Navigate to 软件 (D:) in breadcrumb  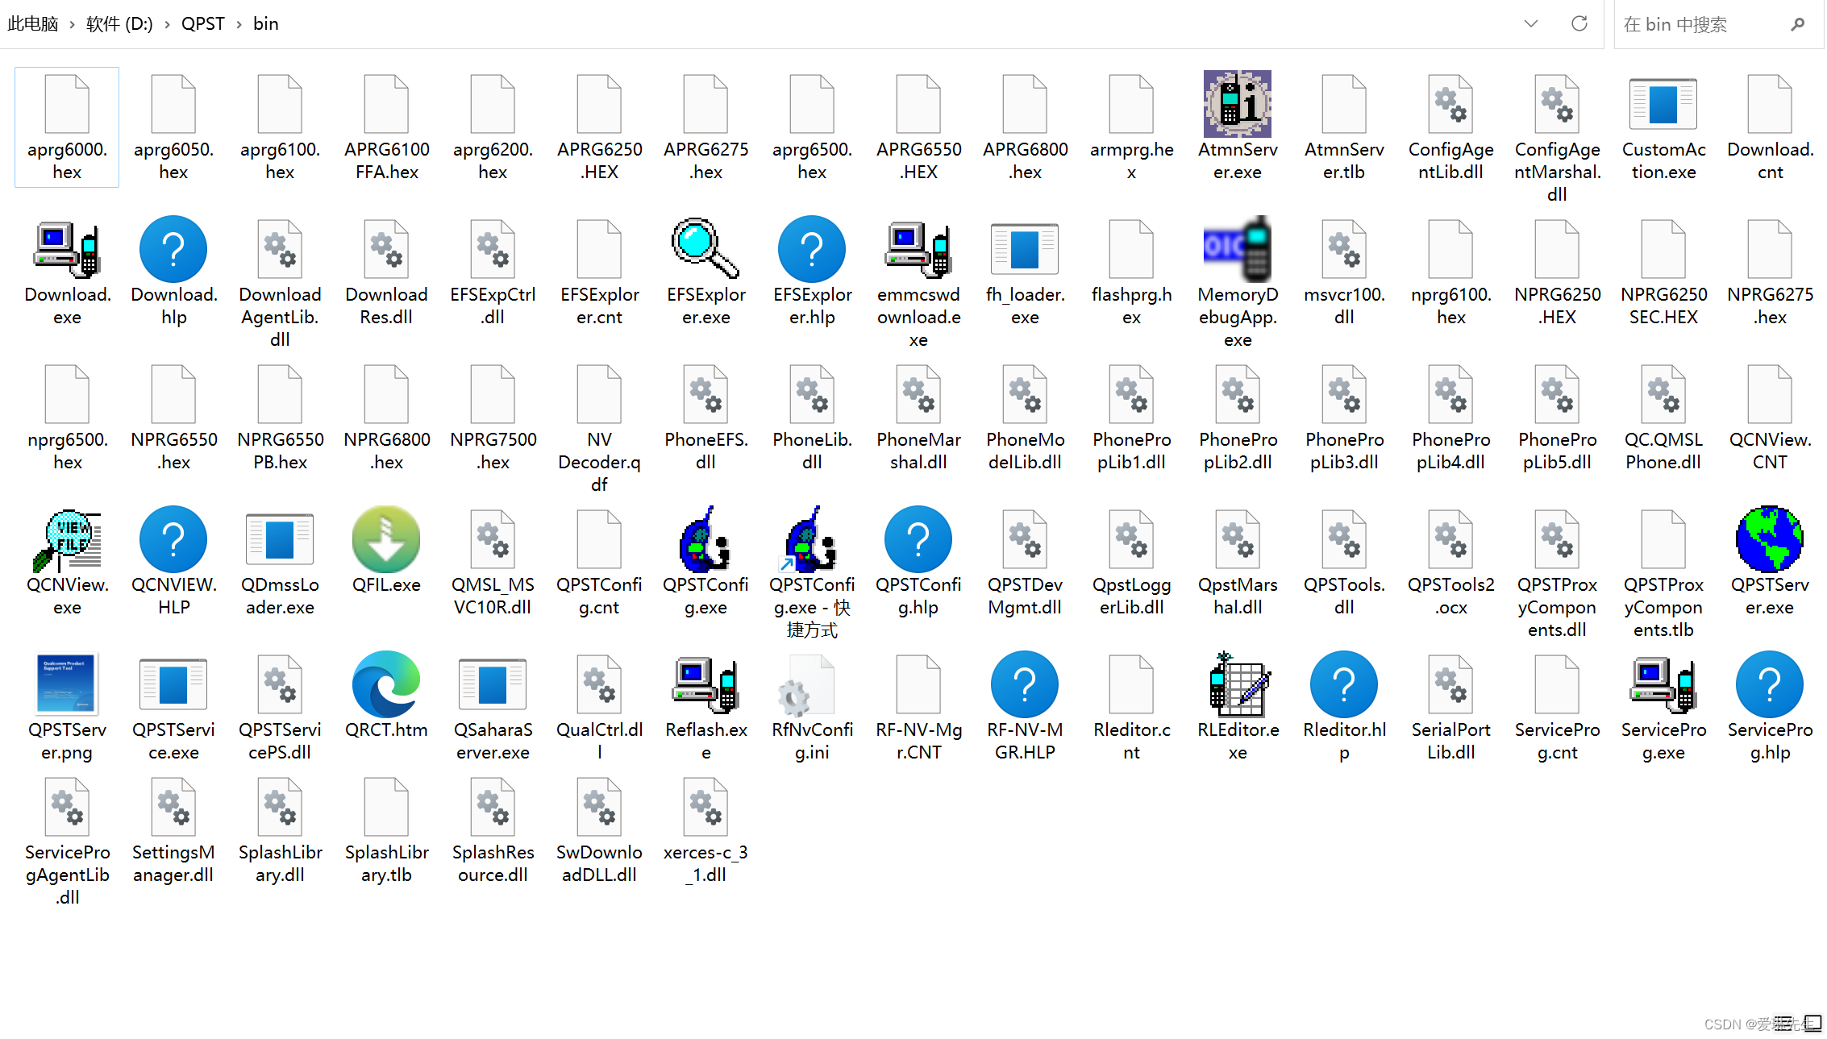tap(119, 24)
